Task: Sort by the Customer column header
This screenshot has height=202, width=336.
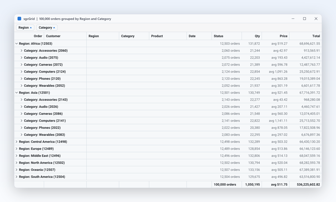Action: pos(65,36)
